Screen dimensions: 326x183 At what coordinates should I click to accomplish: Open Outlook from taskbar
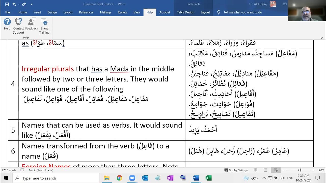[145, 178]
